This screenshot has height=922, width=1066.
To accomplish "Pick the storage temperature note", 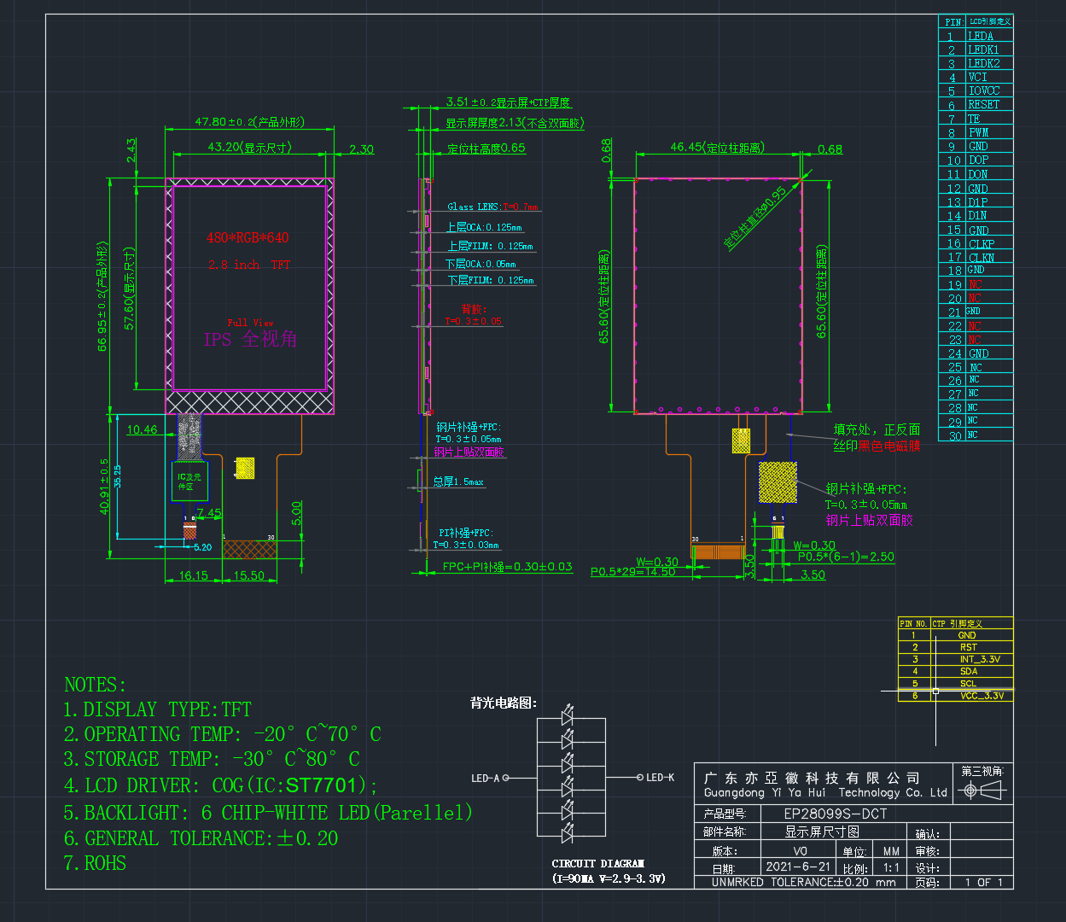I will (x=212, y=759).
